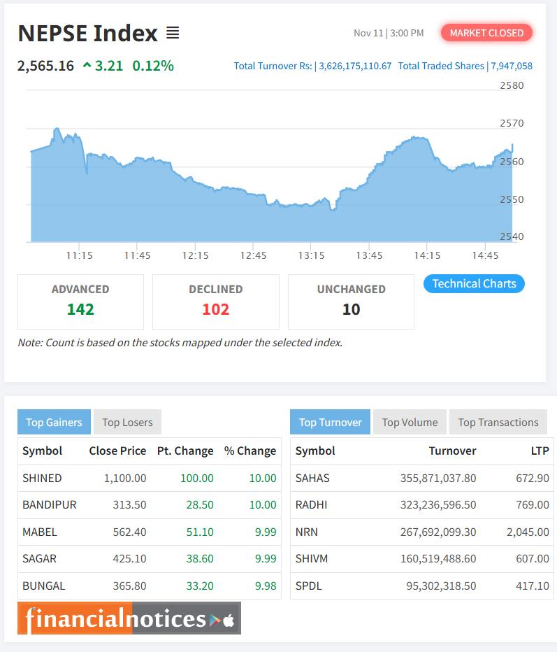
Task: Click the RADHI stock symbol
Action: point(313,505)
